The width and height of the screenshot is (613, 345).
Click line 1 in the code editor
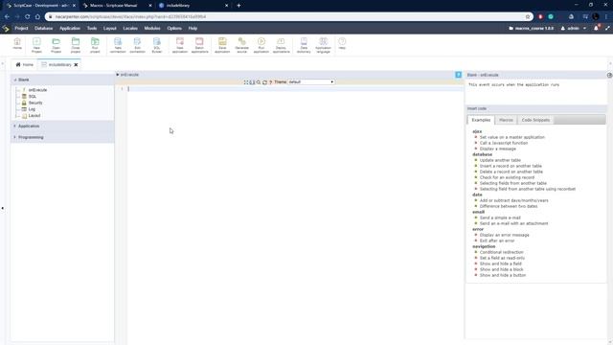pyautogui.click(x=295, y=89)
